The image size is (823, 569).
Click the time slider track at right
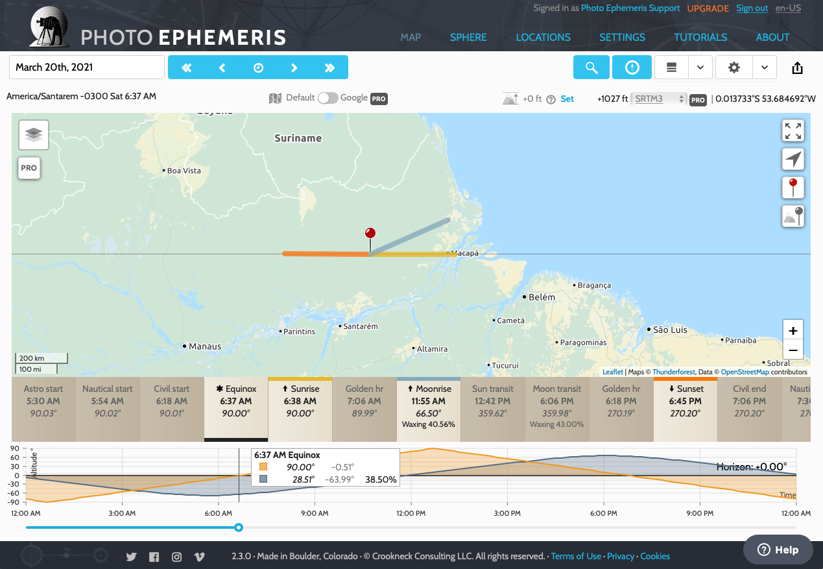click(x=519, y=527)
